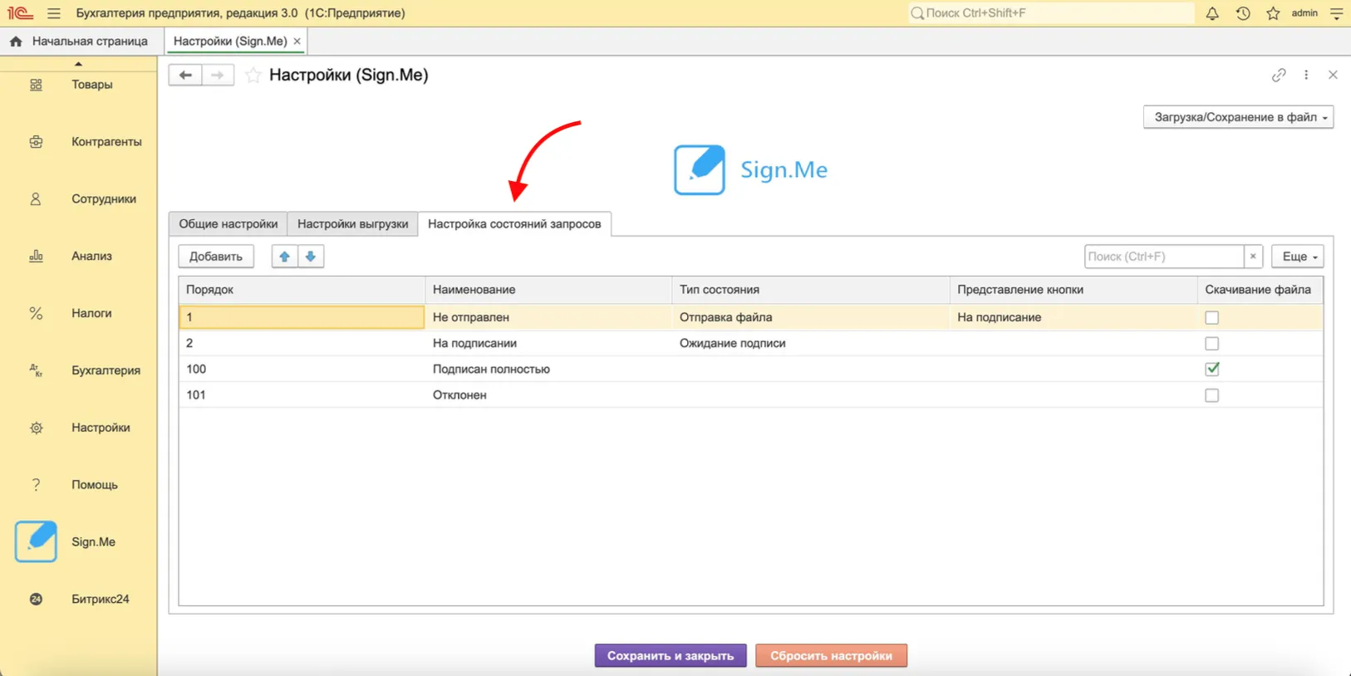The height and width of the screenshot is (676, 1351).
Task: Go back with the left arrow button
Action: click(x=185, y=75)
